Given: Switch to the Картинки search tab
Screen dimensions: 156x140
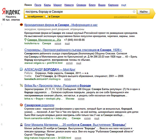Looking at the screenshot, I should pyautogui.click(x=113, y=5).
